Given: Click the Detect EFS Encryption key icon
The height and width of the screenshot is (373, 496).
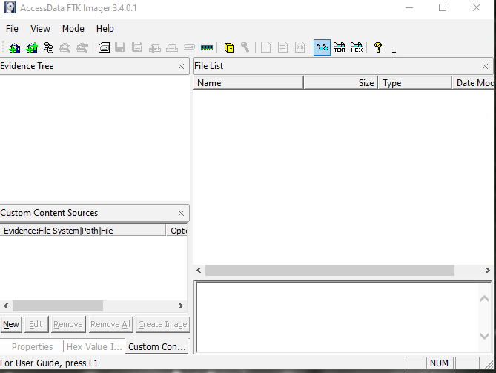Looking at the screenshot, I should (x=245, y=47).
